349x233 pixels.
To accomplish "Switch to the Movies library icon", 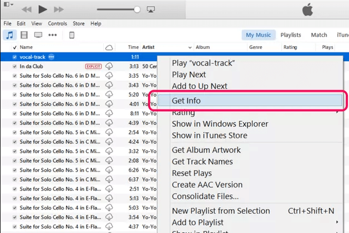I will tap(24, 35).
